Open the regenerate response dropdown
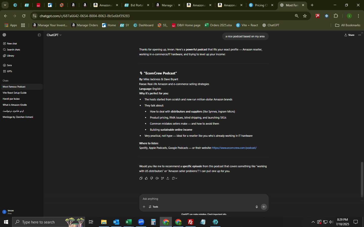364x227 pixels. point(174,178)
